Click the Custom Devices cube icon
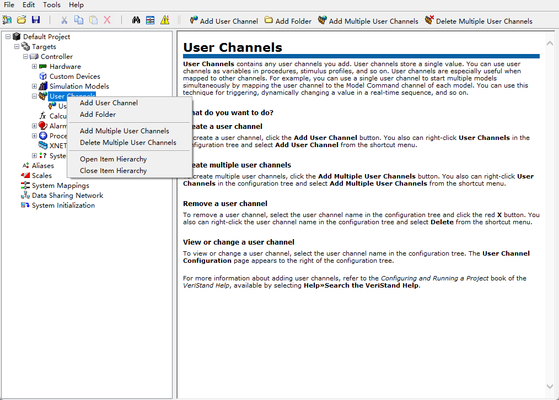This screenshot has width=559, height=400. (x=43, y=76)
